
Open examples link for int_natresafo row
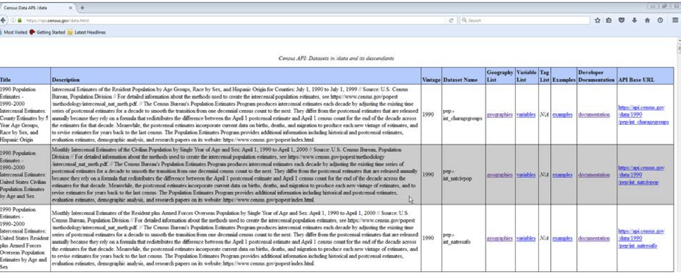(x=563, y=239)
